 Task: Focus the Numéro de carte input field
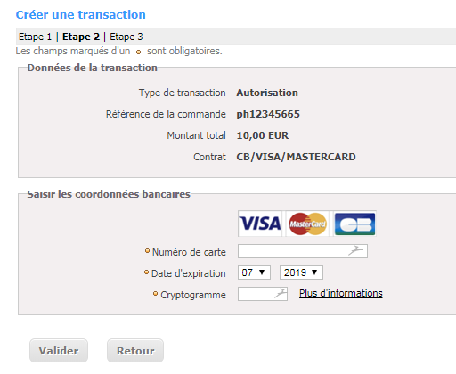click(303, 251)
